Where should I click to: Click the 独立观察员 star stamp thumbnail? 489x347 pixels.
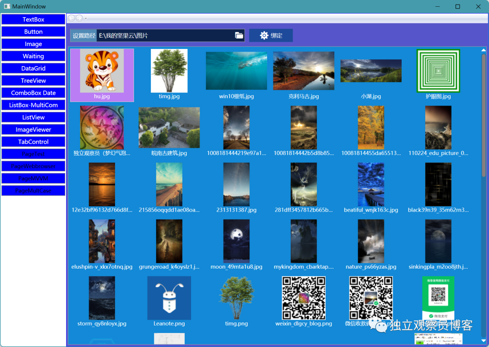tap(102, 128)
